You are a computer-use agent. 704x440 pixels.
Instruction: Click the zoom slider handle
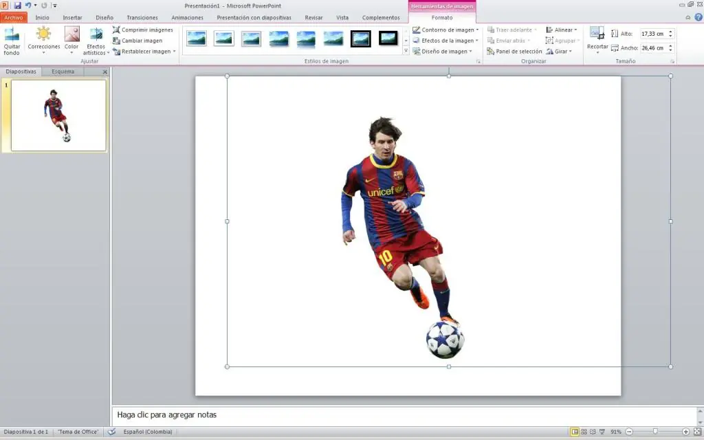click(x=655, y=432)
